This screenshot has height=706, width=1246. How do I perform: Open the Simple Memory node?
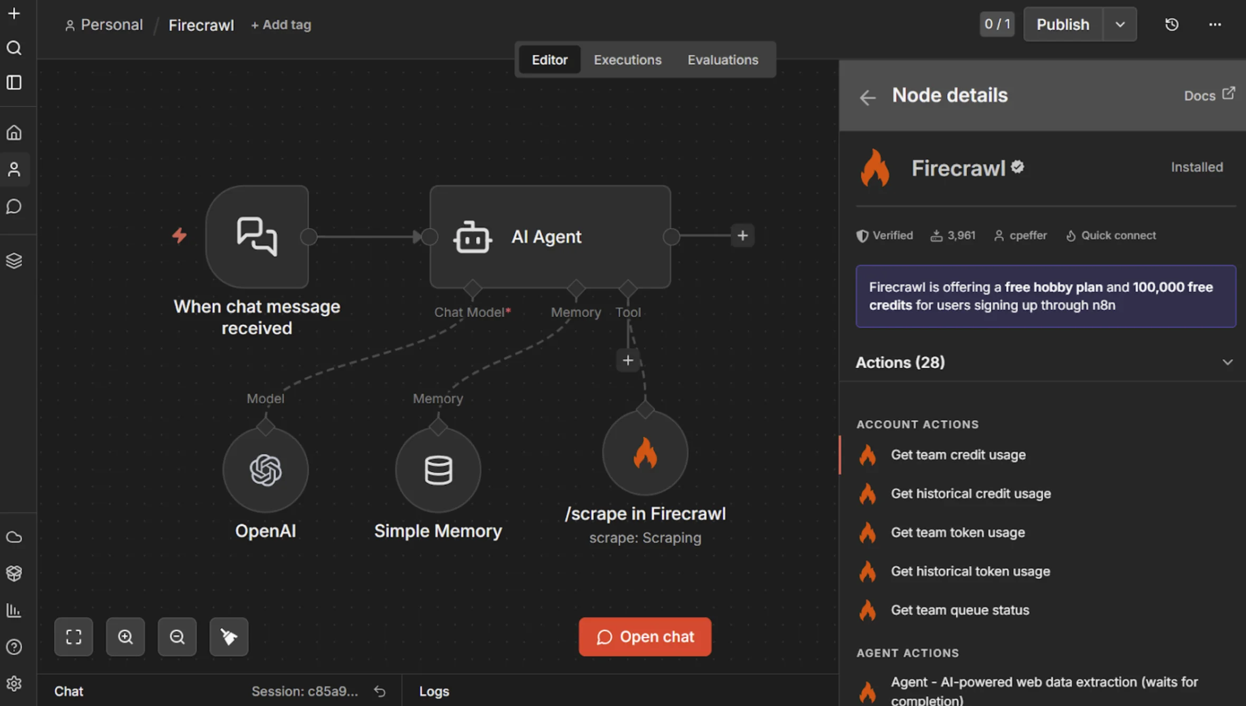(x=438, y=470)
